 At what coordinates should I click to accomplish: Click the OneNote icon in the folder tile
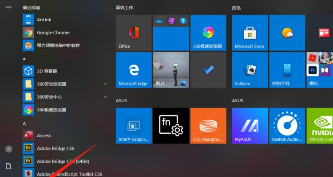click(171, 21)
